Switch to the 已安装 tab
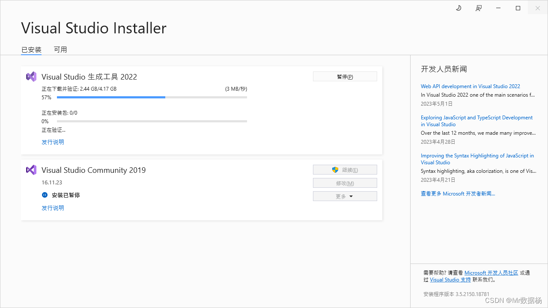This screenshot has height=308, width=548. 31,50
